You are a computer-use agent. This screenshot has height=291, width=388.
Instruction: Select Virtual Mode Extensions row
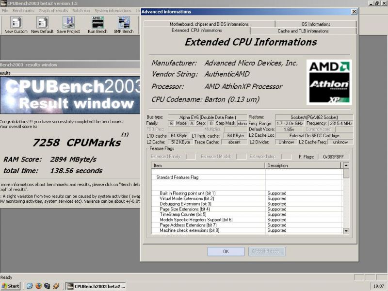tap(247, 198)
